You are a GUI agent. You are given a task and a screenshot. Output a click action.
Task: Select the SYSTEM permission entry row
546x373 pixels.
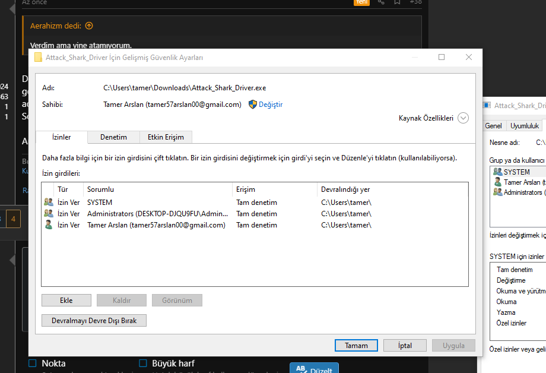pyautogui.click(x=255, y=203)
